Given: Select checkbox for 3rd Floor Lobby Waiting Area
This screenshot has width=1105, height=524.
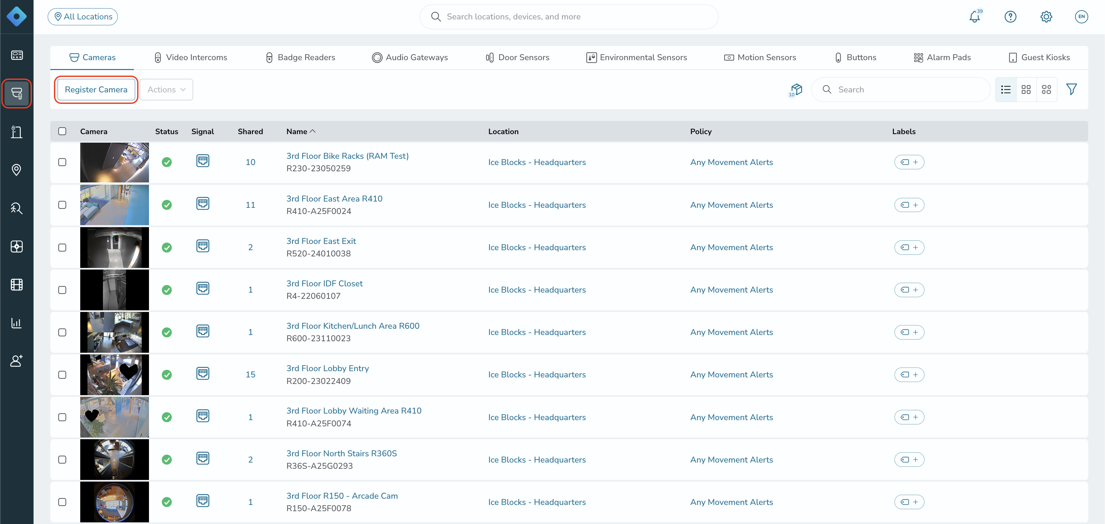Looking at the screenshot, I should coord(62,417).
